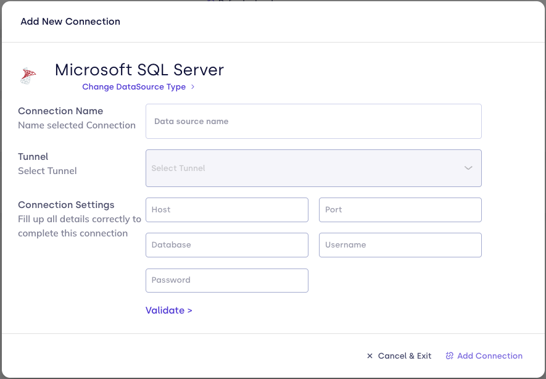Click the Database input field
The width and height of the screenshot is (546, 379).
click(227, 245)
